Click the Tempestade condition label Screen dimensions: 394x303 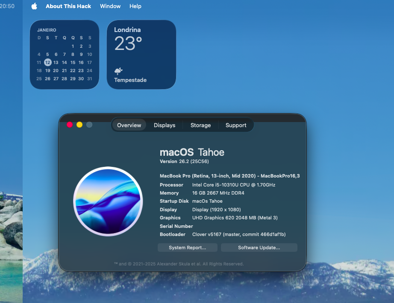(130, 80)
